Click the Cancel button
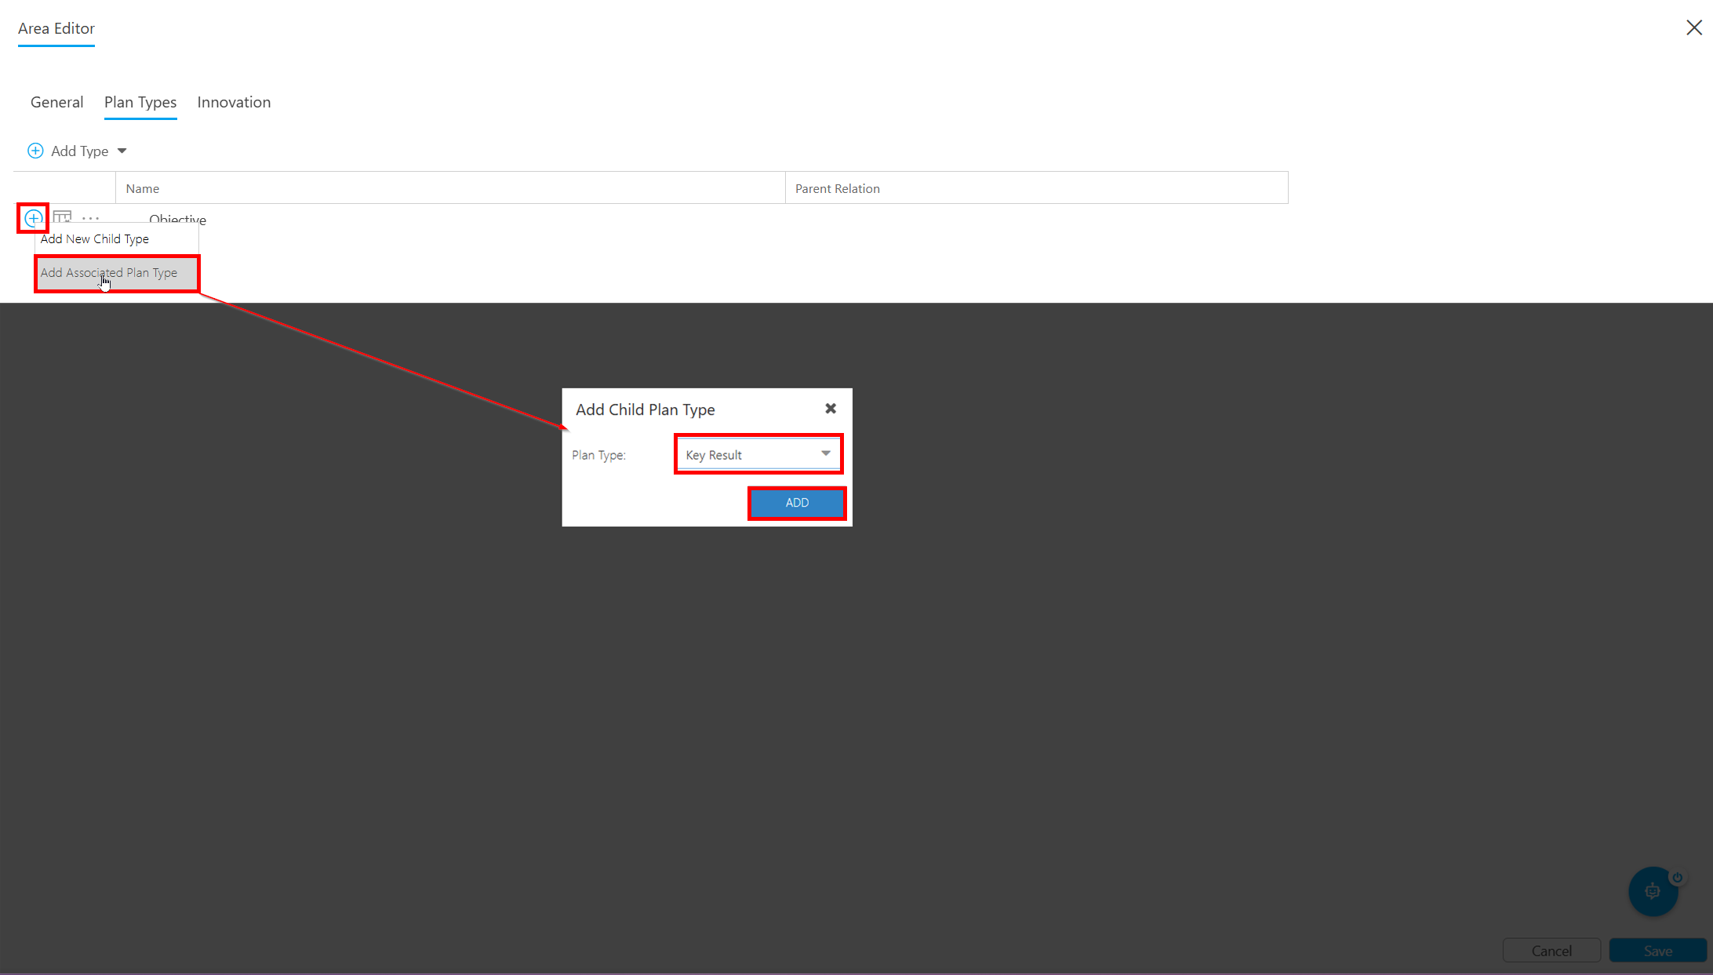Viewport: 1713px width, 975px height. point(1551,951)
